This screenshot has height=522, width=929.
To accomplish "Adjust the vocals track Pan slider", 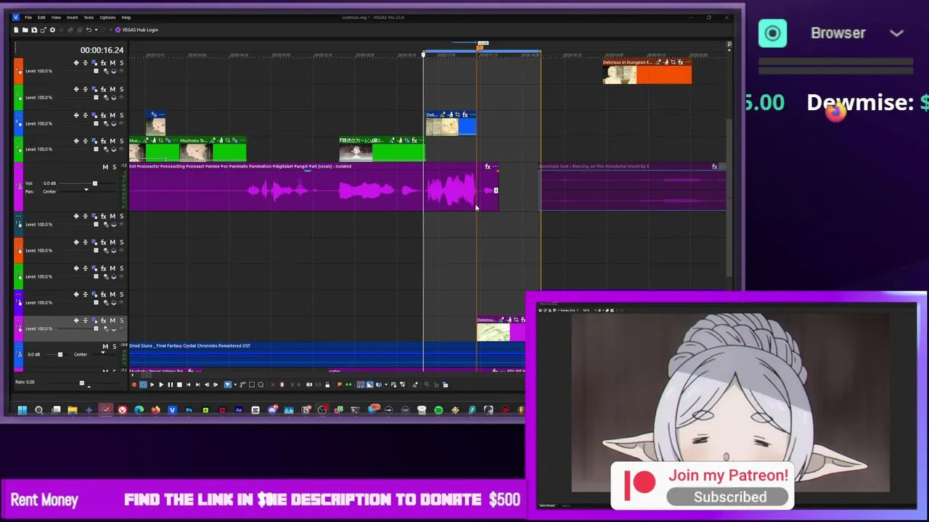I will (86, 191).
